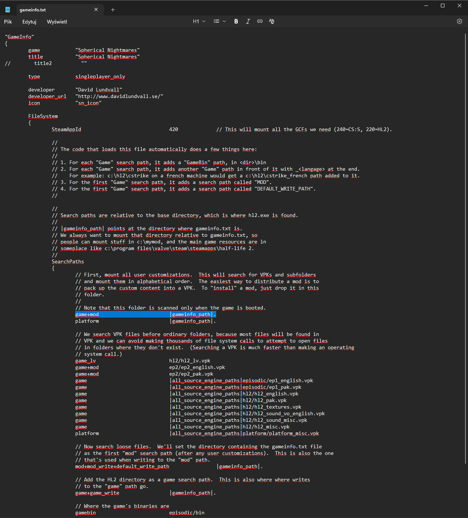Open the Wyświetl menu
Screen dimensions: 468x518
point(57,22)
